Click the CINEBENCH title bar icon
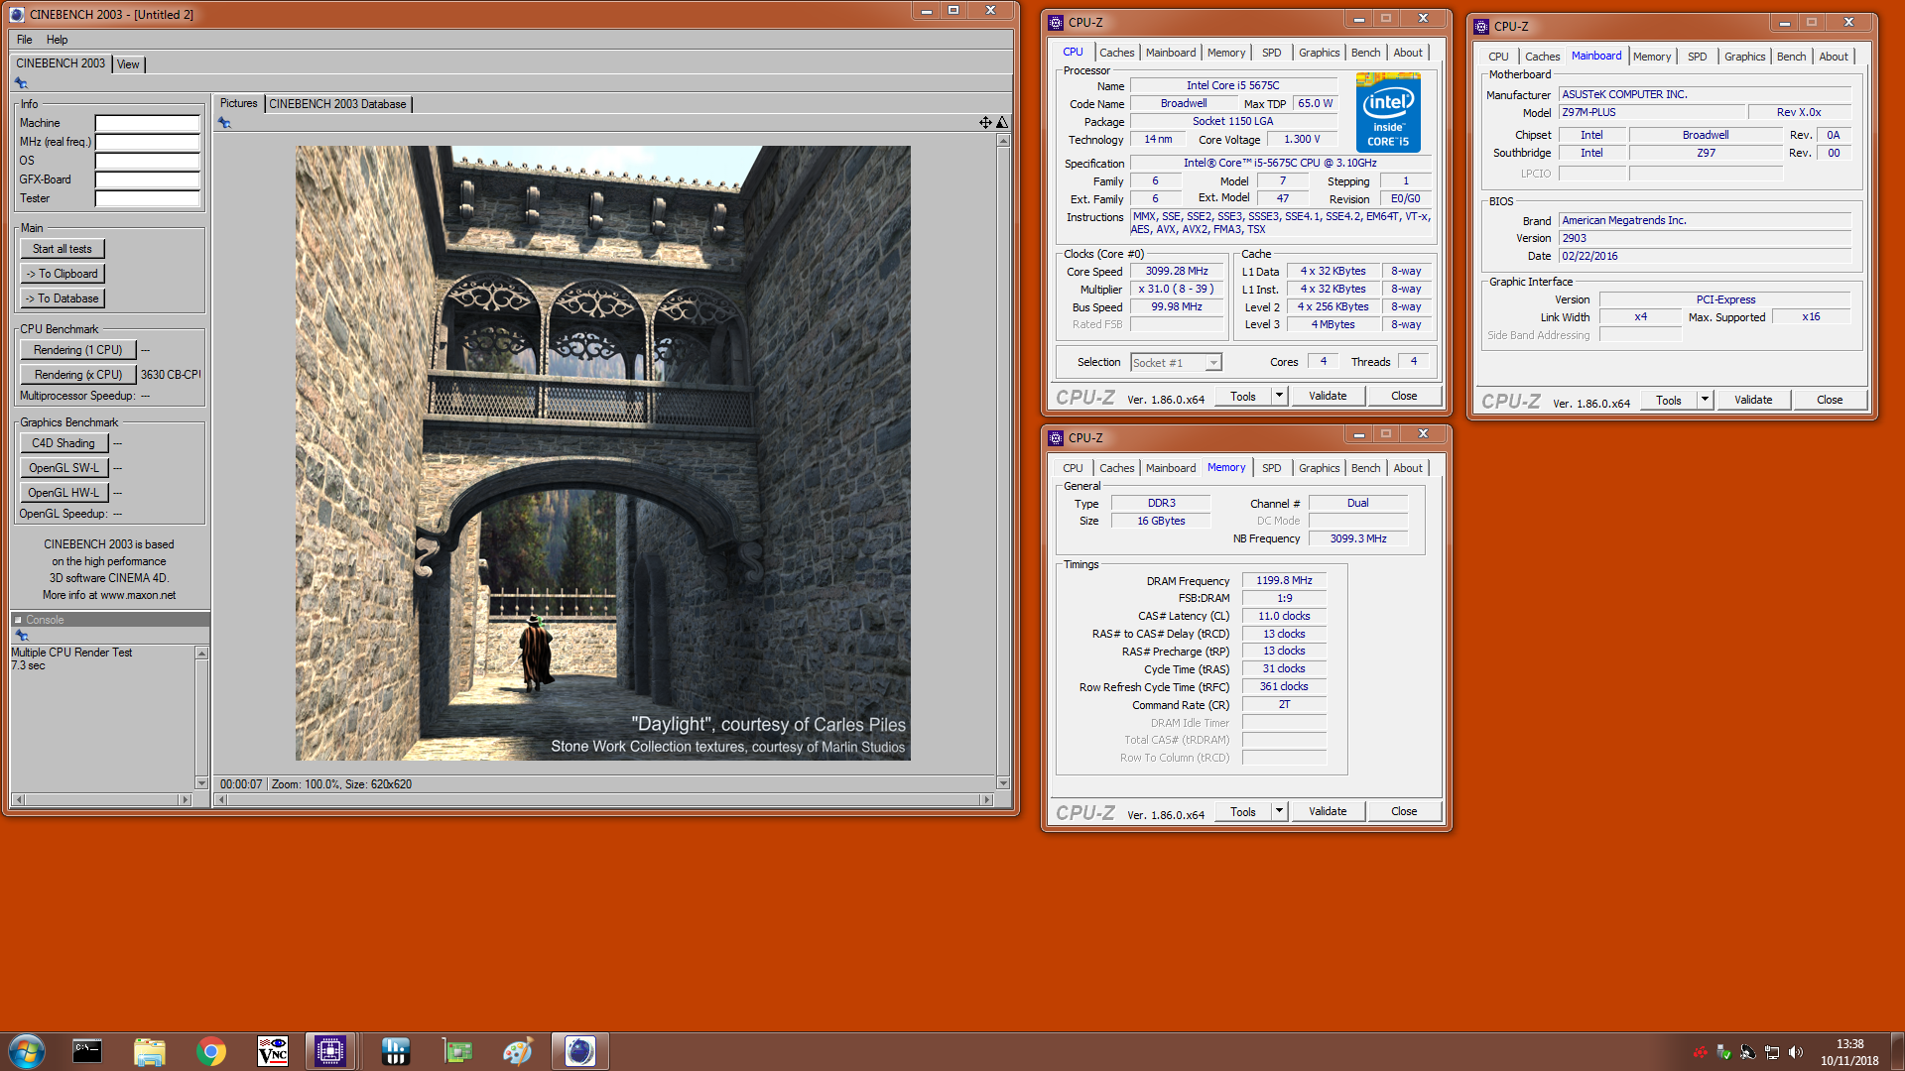The image size is (1905, 1071). coord(17,14)
